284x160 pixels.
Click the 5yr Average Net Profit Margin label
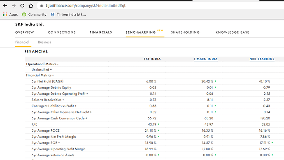tap(54, 137)
